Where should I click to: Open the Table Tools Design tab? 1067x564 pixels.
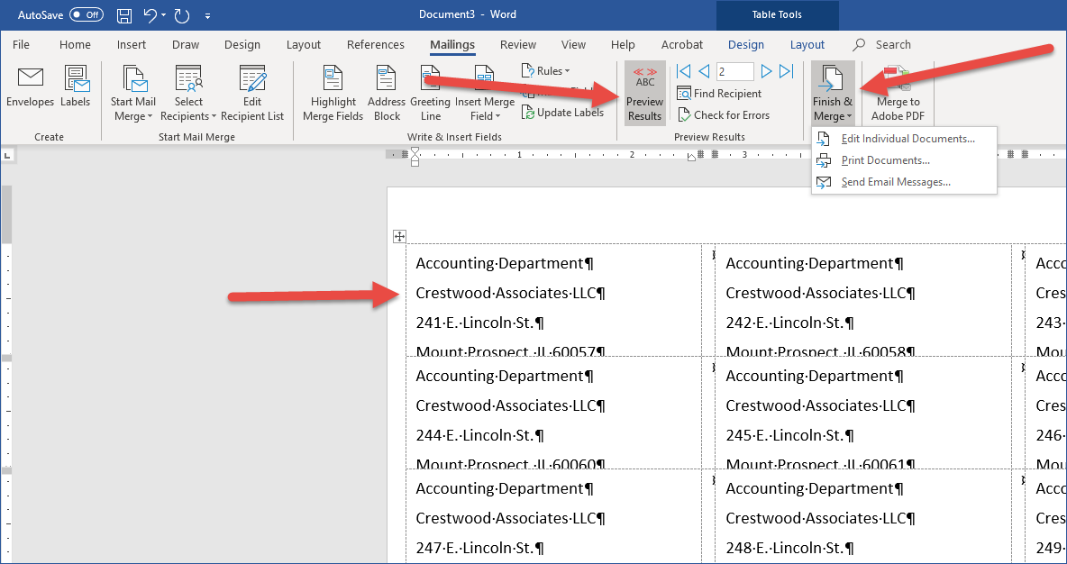pyautogui.click(x=746, y=45)
